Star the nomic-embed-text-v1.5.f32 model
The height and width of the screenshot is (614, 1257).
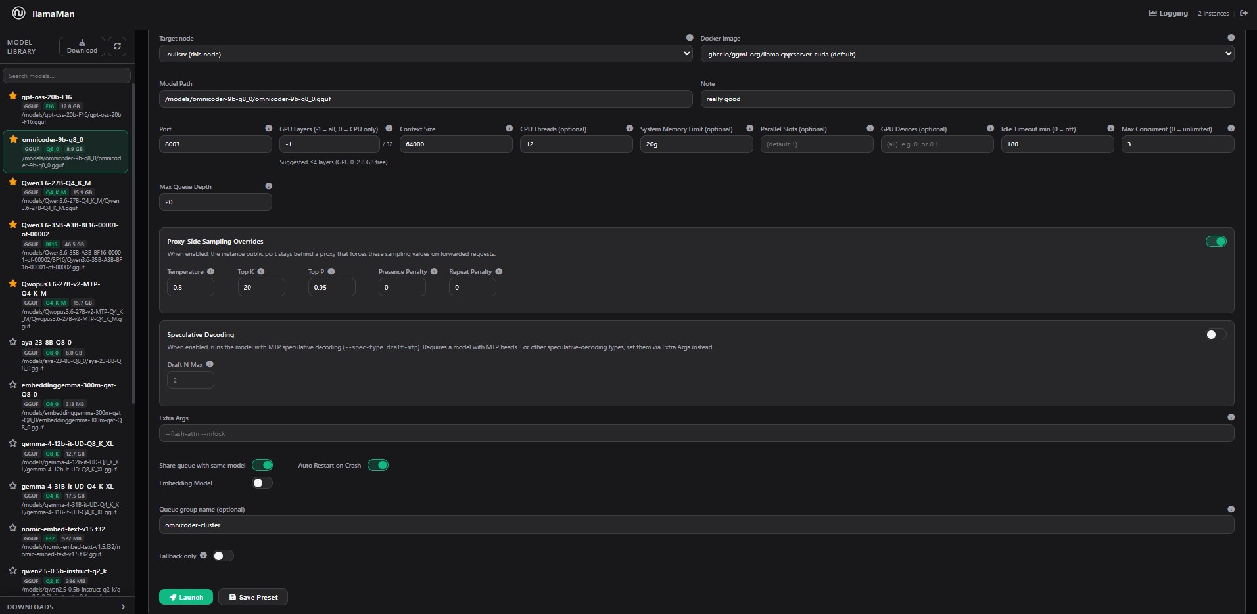12,528
